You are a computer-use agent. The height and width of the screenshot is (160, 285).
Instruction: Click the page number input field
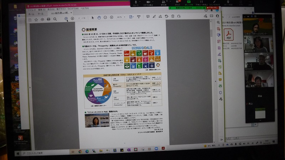(79, 18)
